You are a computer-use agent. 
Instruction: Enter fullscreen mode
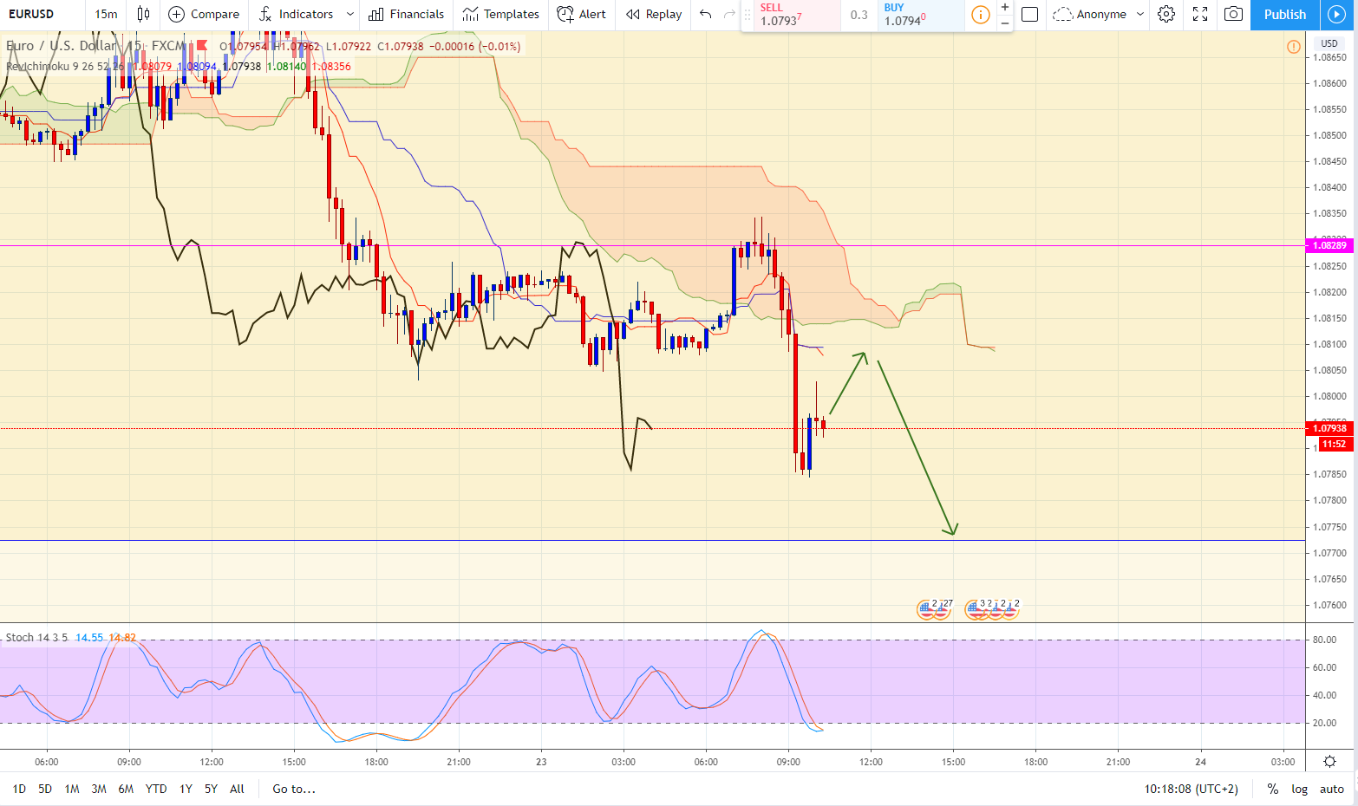tap(1200, 14)
